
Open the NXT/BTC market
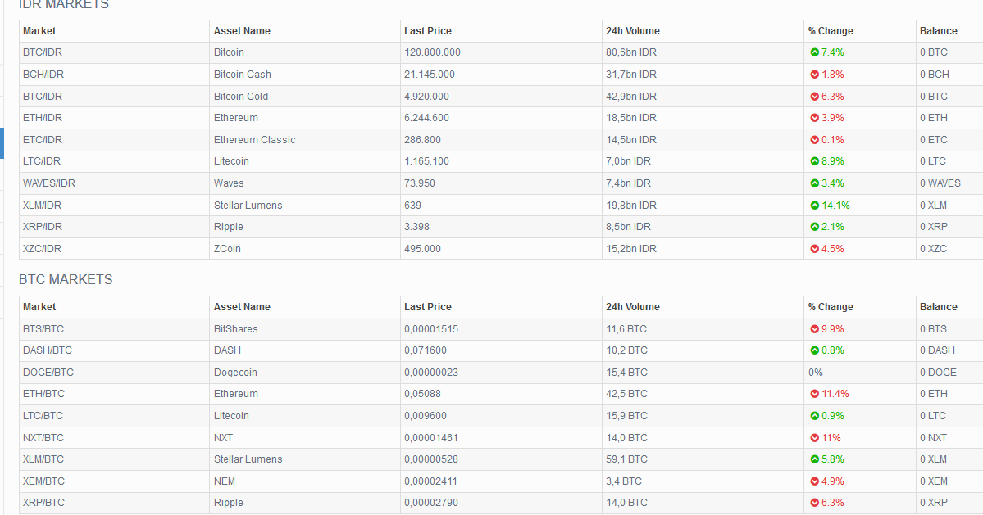43,438
